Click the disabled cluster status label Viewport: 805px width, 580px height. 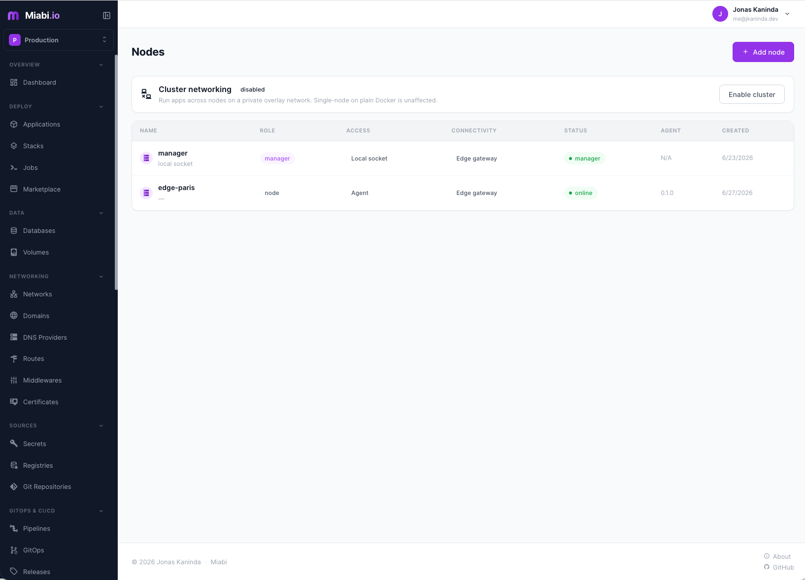pyautogui.click(x=253, y=90)
